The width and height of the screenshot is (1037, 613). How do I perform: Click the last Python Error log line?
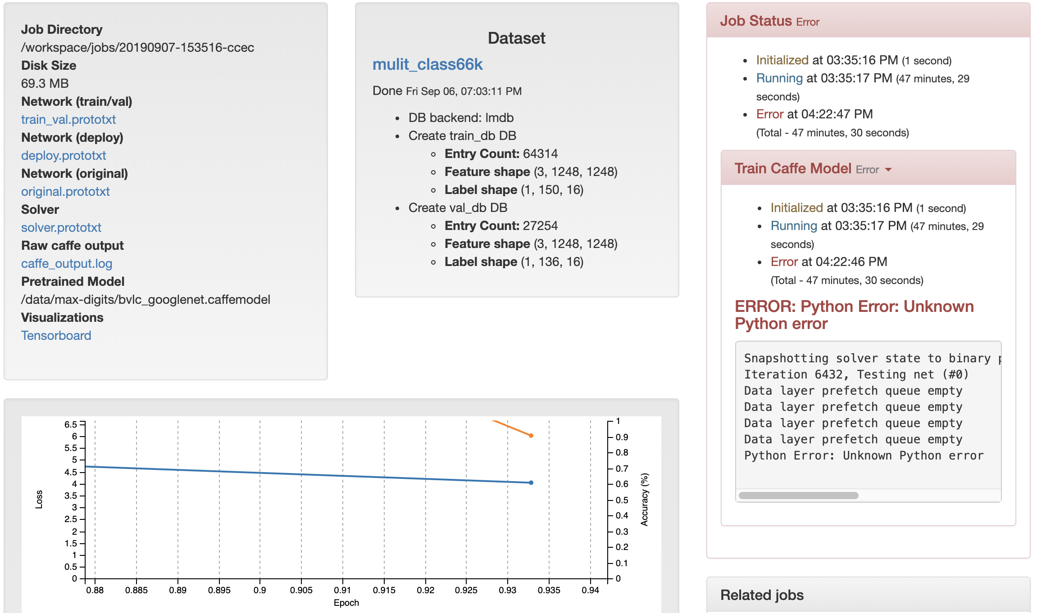coord(864,455)
